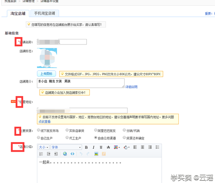Viewport: 215px width, 183px height.
Task: Select 线下批发市场 radio option
Action: tap(39, 130)
